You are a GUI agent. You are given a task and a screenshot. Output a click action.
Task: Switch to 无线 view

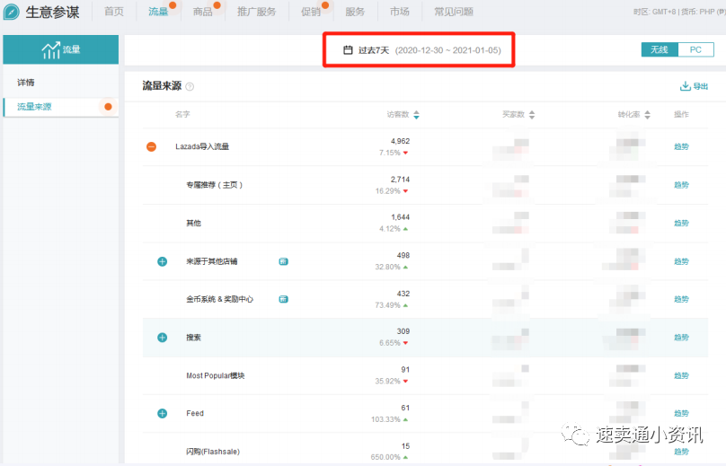coord(660,49)
